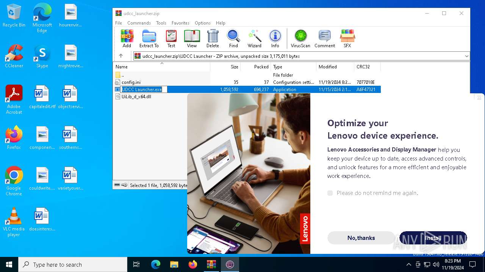Sort by the Modified column header
The image size is (485, 272).
335,67
